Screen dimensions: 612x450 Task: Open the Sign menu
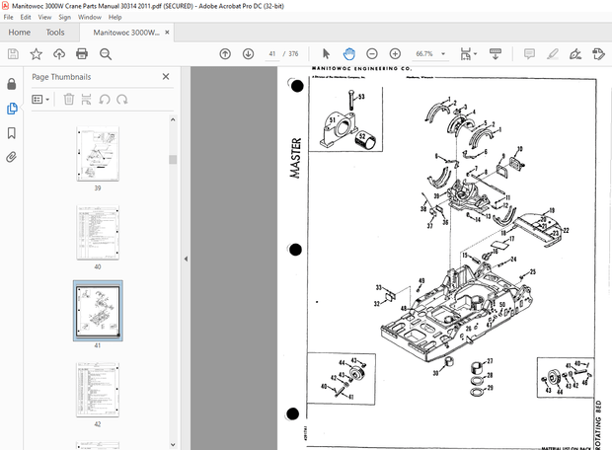click(65, 17)
